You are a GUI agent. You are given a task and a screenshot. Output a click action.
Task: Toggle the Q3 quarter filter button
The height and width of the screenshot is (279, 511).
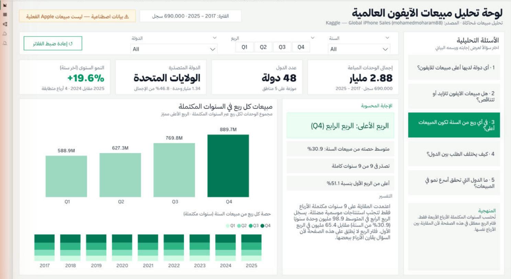tap(282, 47)
